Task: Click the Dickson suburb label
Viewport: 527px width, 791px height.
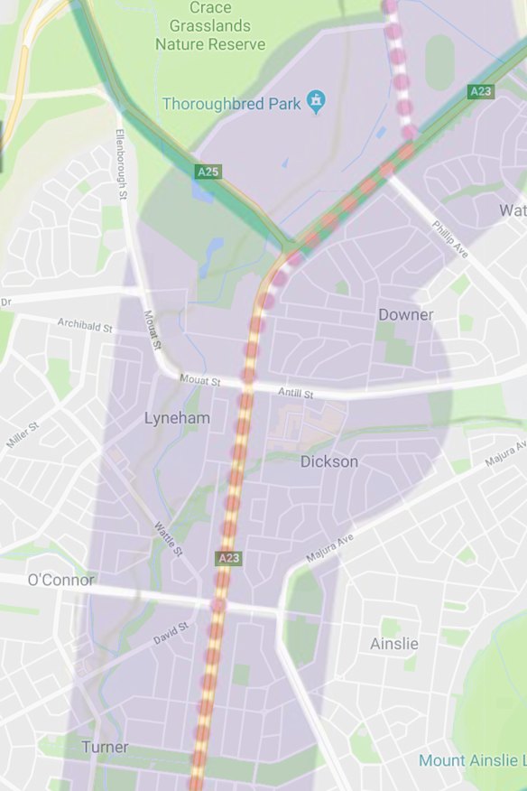Action: click(329, 461)
